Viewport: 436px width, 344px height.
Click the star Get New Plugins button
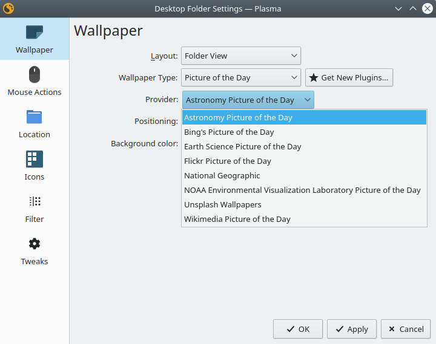tap(349, 77)
